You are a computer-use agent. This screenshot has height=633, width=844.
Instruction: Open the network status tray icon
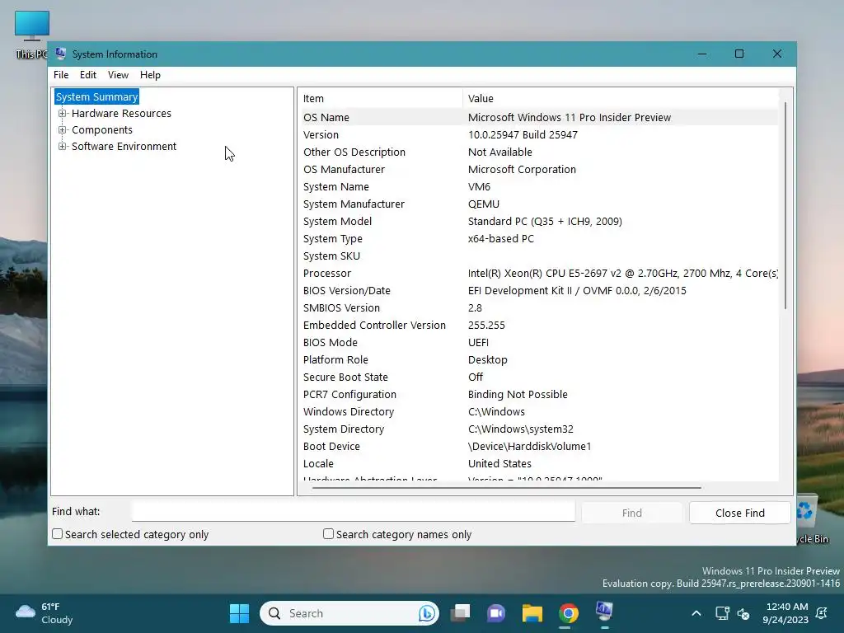coord(722,613)
